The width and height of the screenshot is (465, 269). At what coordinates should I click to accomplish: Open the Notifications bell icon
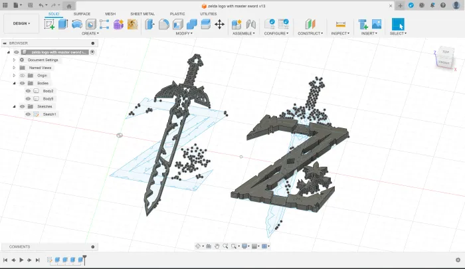(432, 5)
